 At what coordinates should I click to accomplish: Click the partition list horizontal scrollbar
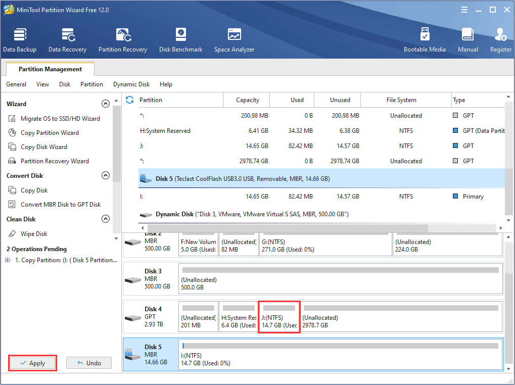[288, 228]
